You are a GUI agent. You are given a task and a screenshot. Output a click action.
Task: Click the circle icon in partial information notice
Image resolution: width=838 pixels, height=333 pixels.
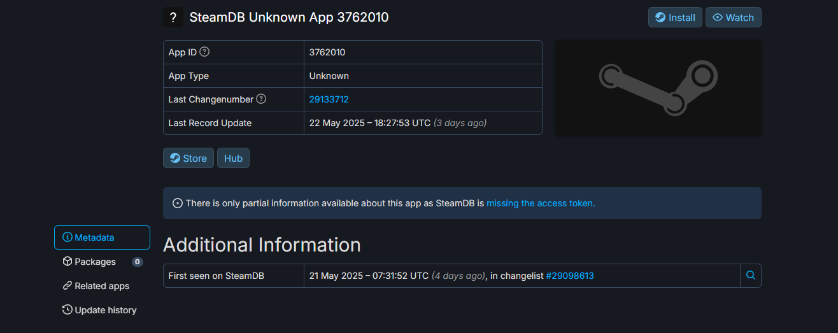pos(178,203)
